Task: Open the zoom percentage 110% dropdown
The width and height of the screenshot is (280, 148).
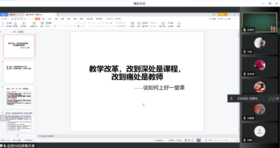Action: [x=211, y=140]
